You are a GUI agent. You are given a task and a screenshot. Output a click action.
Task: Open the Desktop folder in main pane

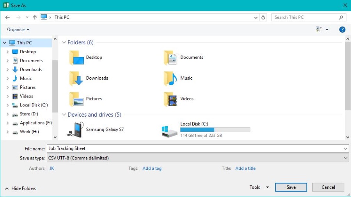86,58
